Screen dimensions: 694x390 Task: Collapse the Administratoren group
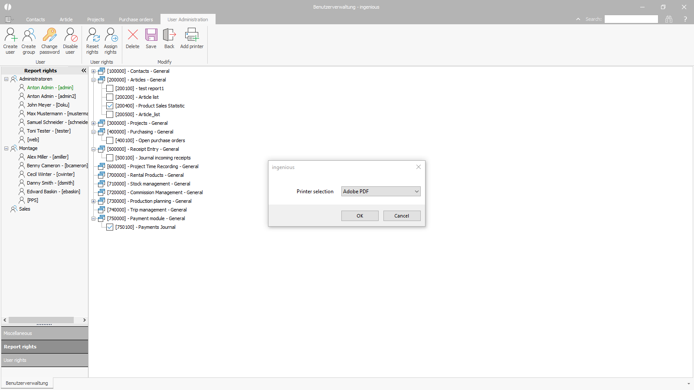click(7, 79)
